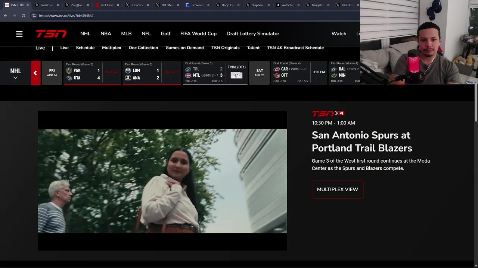
Task: Click the Utah UTA team logo
Action: 69,78
